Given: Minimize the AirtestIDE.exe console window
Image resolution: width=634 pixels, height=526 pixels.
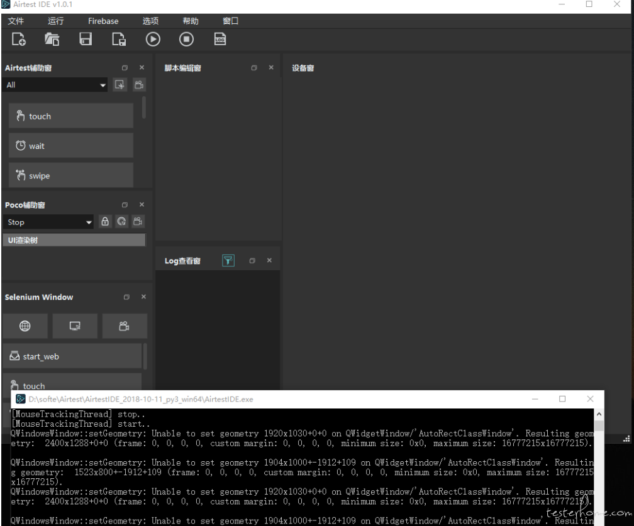Looking at the screenshot, I should 535,399.
